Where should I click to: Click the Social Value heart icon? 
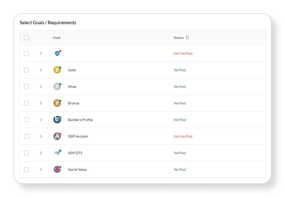coord(57,169)
